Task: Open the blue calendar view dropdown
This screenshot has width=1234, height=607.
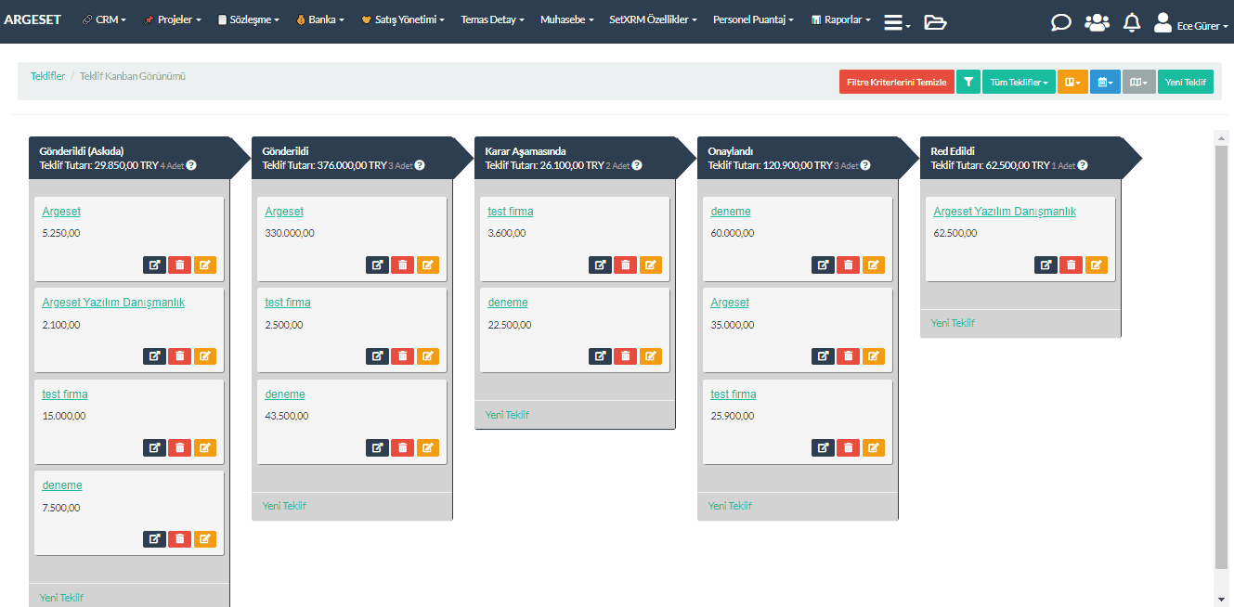Action: coord(1105,82)
